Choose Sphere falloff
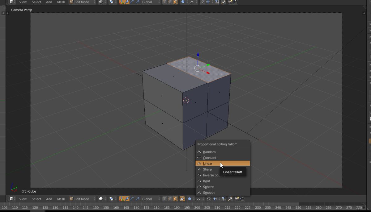Screen dimensions: 371x212 click(223, 187)
